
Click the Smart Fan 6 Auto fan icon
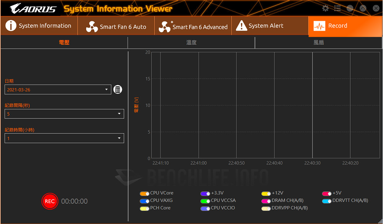[92, 26]
